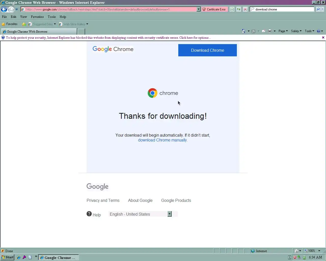Open the Tools menu in menu bar

tap(52, 17)
